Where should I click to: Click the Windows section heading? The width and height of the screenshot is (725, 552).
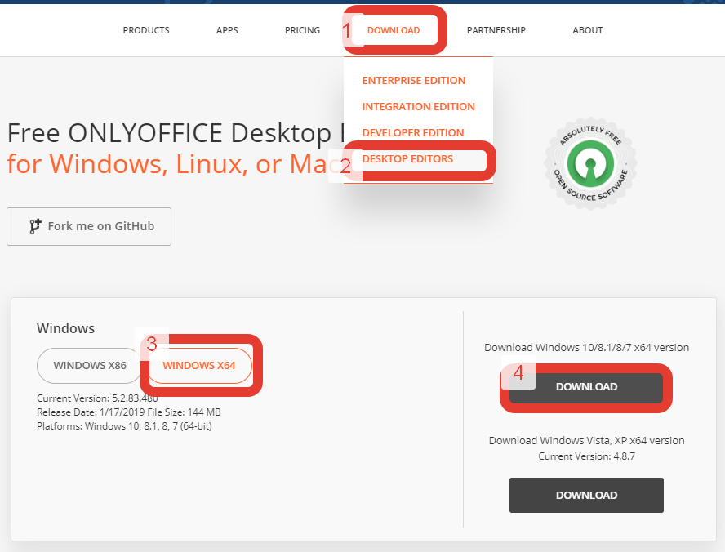[65, 328]
